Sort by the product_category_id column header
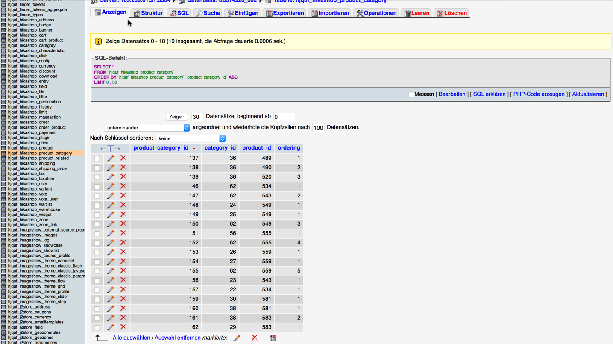This screenshot has height=344, width=613. (161, 148)
